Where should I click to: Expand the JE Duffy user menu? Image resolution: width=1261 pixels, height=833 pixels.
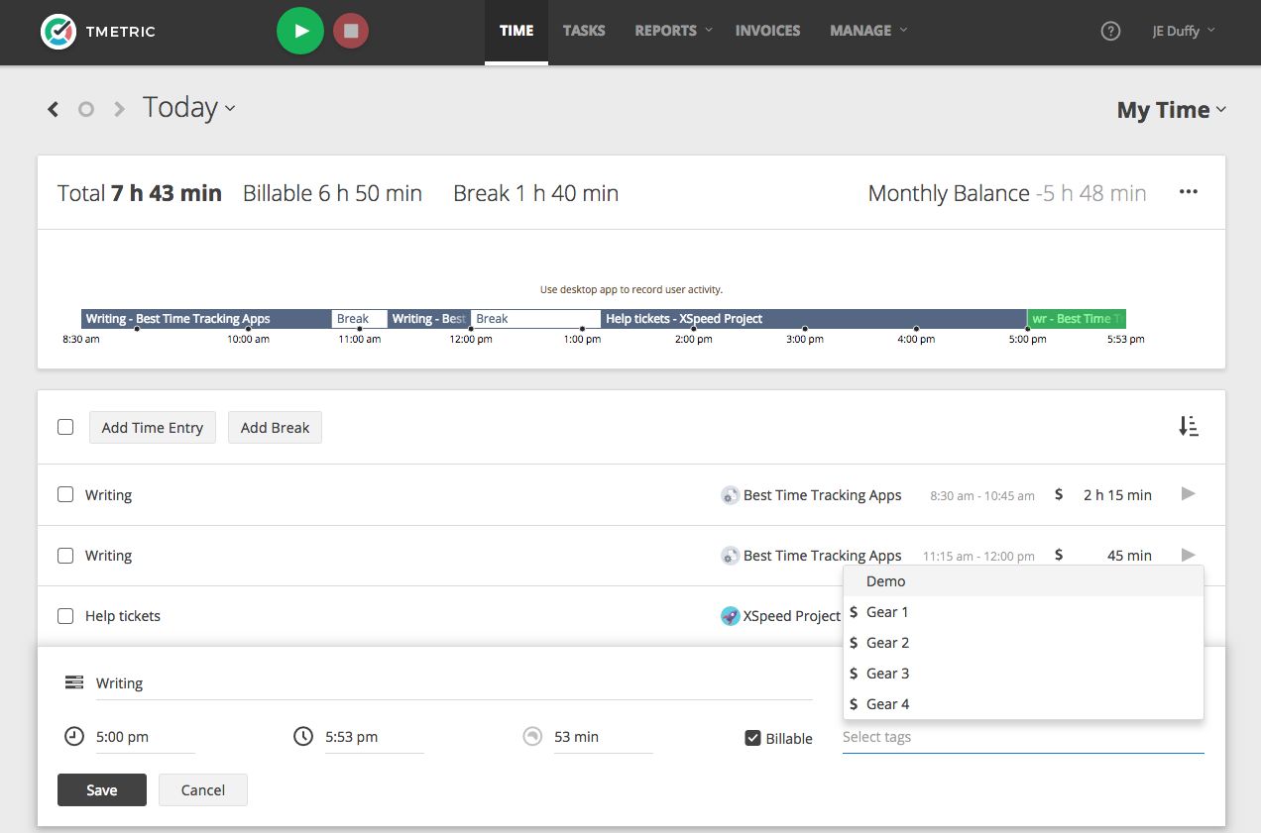pyautogui.click(x=1183, y=31)
